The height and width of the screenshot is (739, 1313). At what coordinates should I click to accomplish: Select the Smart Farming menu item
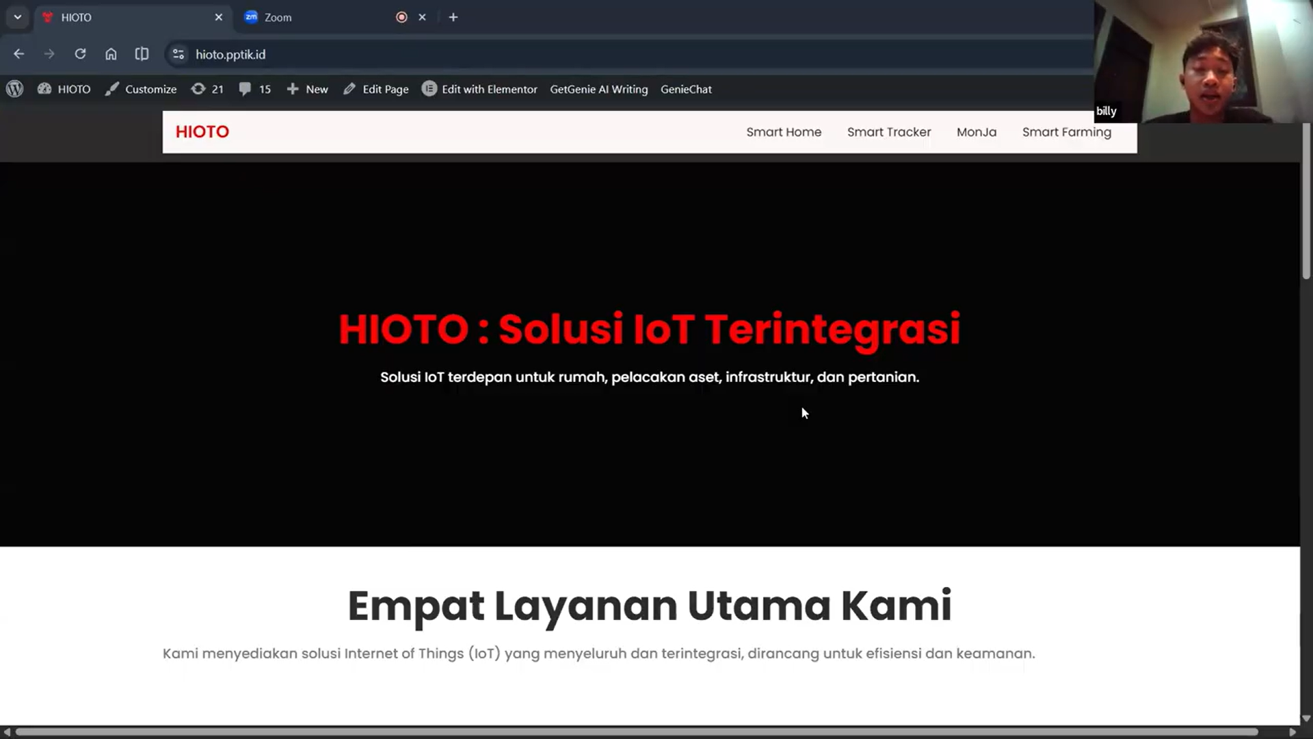tap(1066, 132)
